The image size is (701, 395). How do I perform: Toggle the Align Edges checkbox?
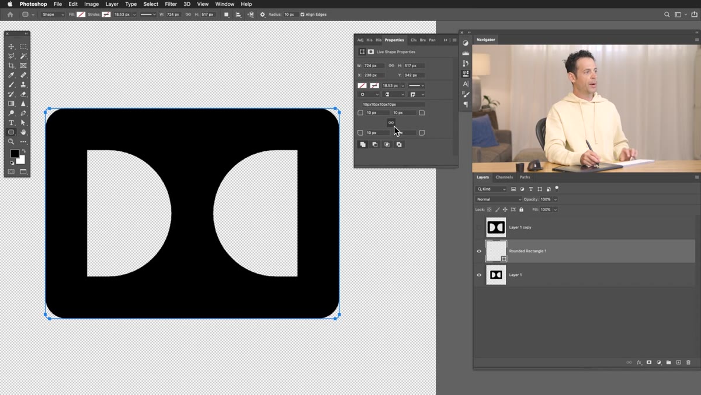coord(302,14)
